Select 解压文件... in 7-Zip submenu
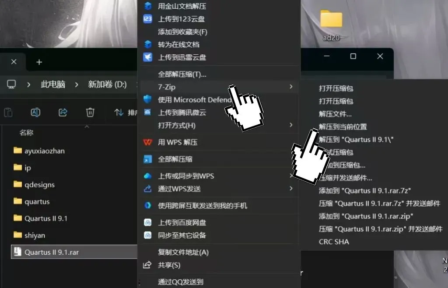 pos(336,114)
